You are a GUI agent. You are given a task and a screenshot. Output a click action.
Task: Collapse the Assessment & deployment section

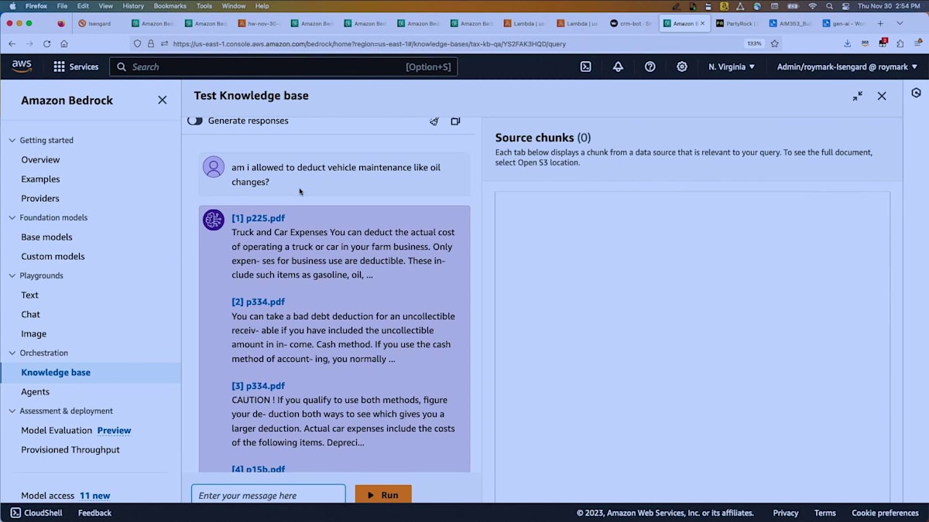click(12, 411)
